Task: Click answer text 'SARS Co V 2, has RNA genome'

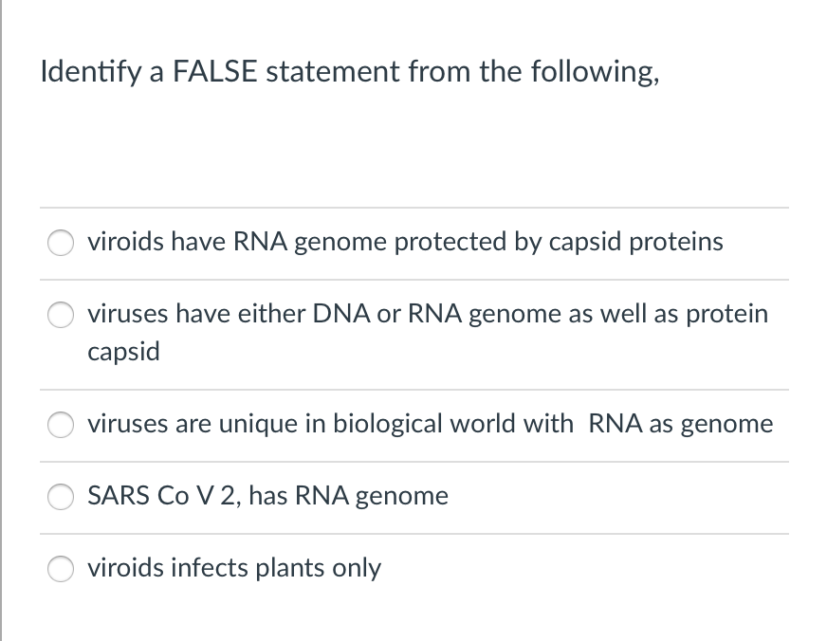Action: coord(267,496)
